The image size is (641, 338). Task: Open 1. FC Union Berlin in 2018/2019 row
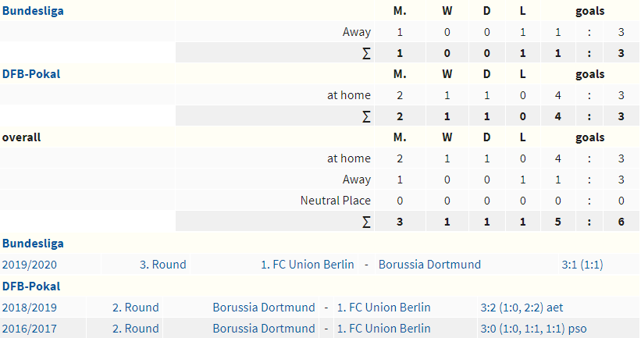384,308
